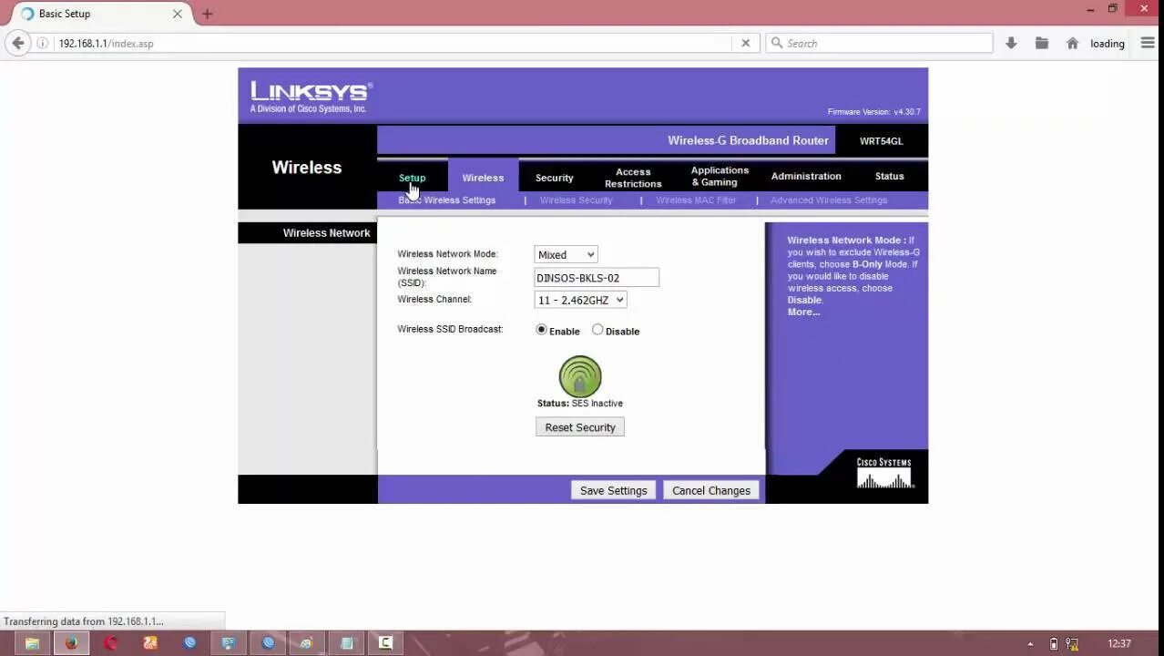This screenshot has width=1164, height=656.
Task: Go to Basic Wireless Settings subtab
Action: click(447, 200)
